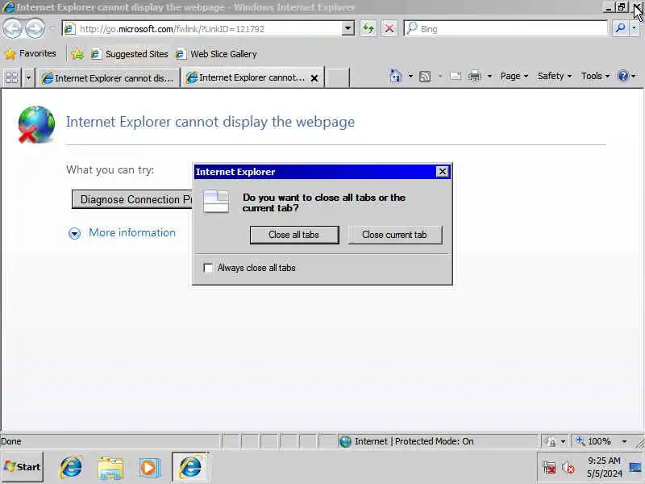Switch to first Internet Explorer cannot dis... tab
The height and width of the screenshot is (484, 645).
point(108,77)
